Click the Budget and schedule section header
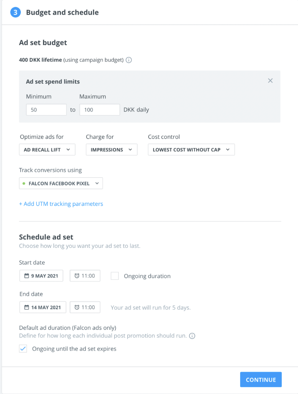 [x=62, y=12]
